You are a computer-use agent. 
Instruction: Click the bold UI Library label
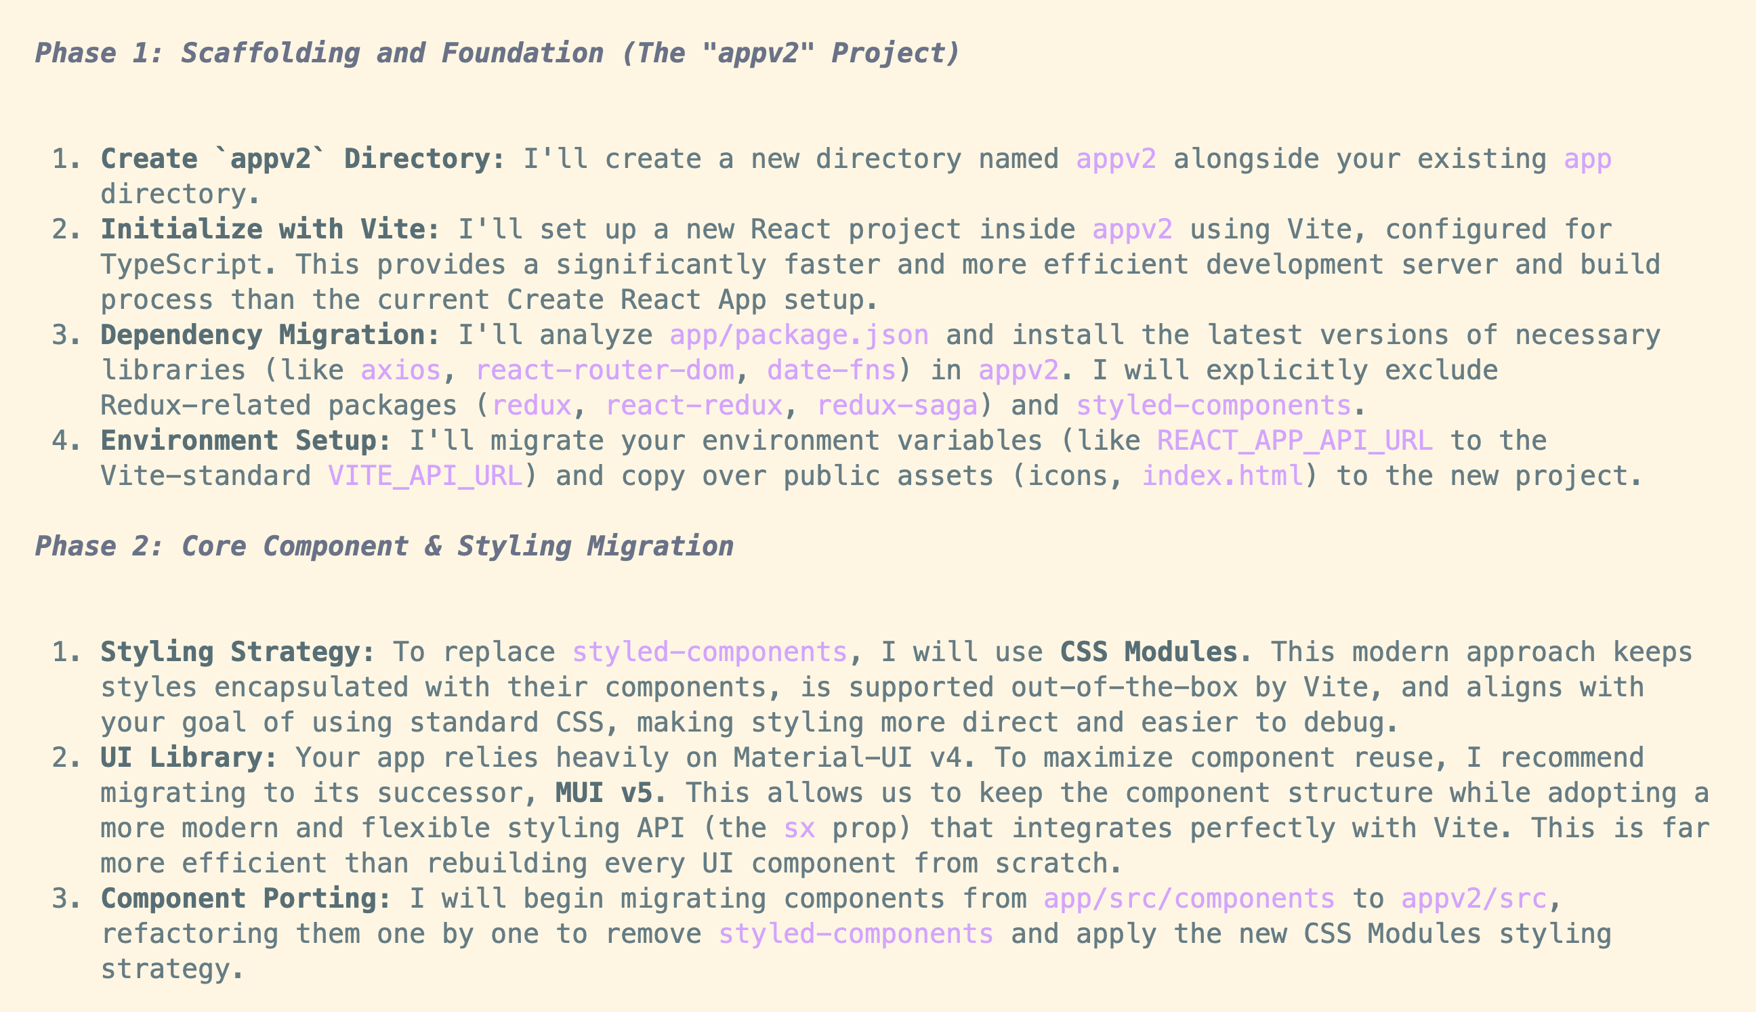190,757
